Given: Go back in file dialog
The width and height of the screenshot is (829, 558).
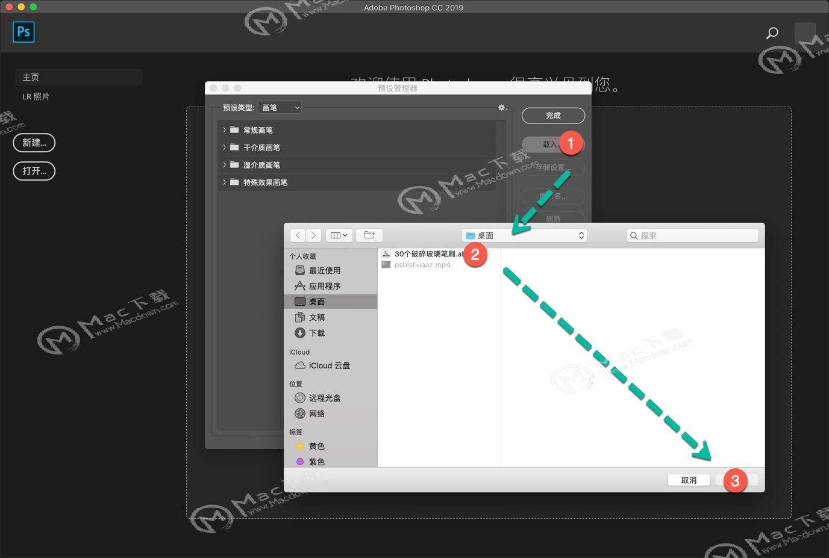Looking at the screenshot, I should pos(298,235).
